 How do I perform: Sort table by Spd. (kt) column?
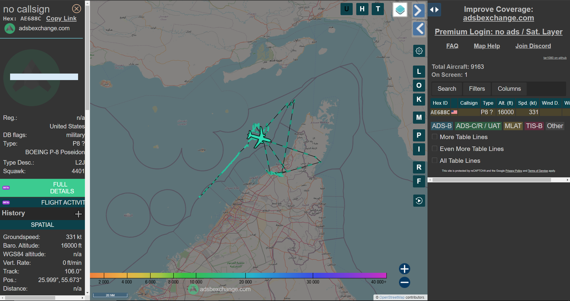(x=527, y=103)
